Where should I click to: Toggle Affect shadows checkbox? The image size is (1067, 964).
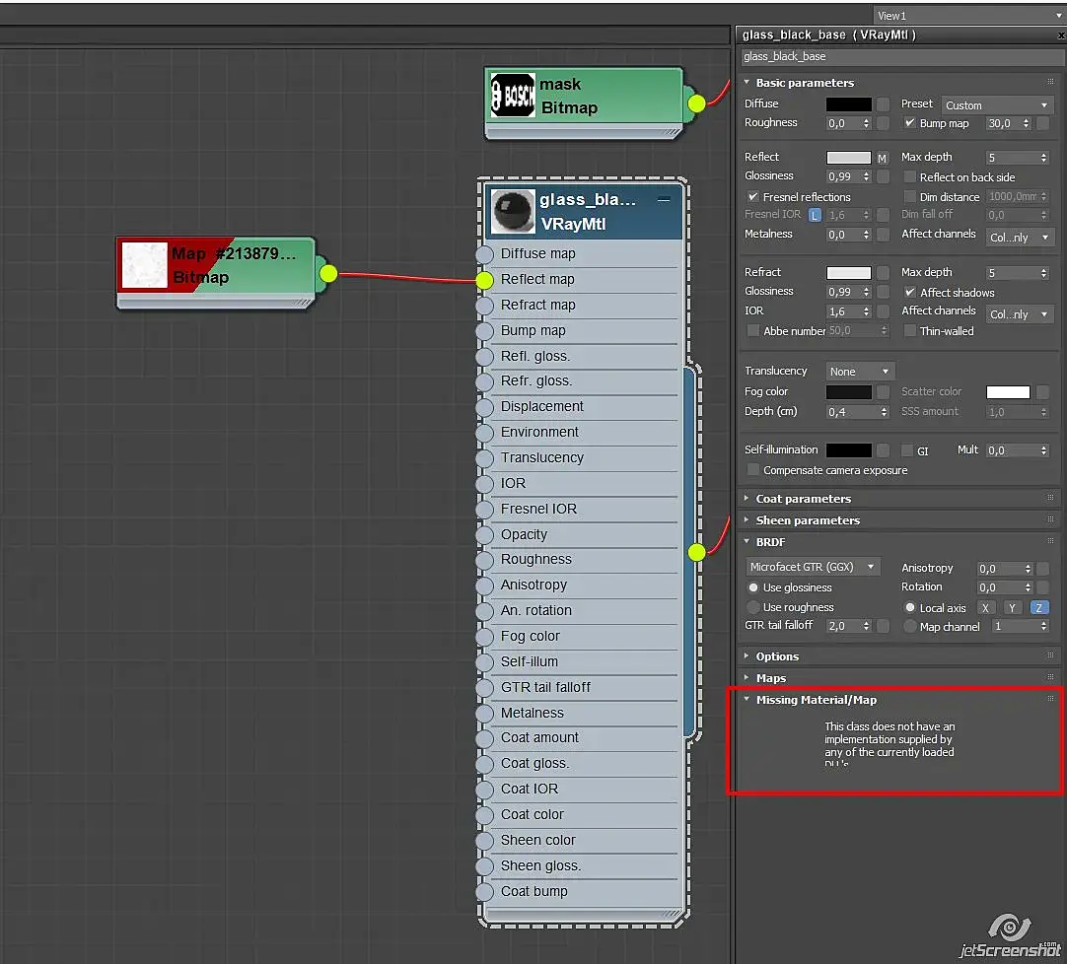pos(909,292)
